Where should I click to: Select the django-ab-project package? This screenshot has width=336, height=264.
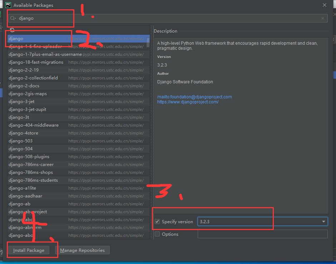click(x=78, y=212)
